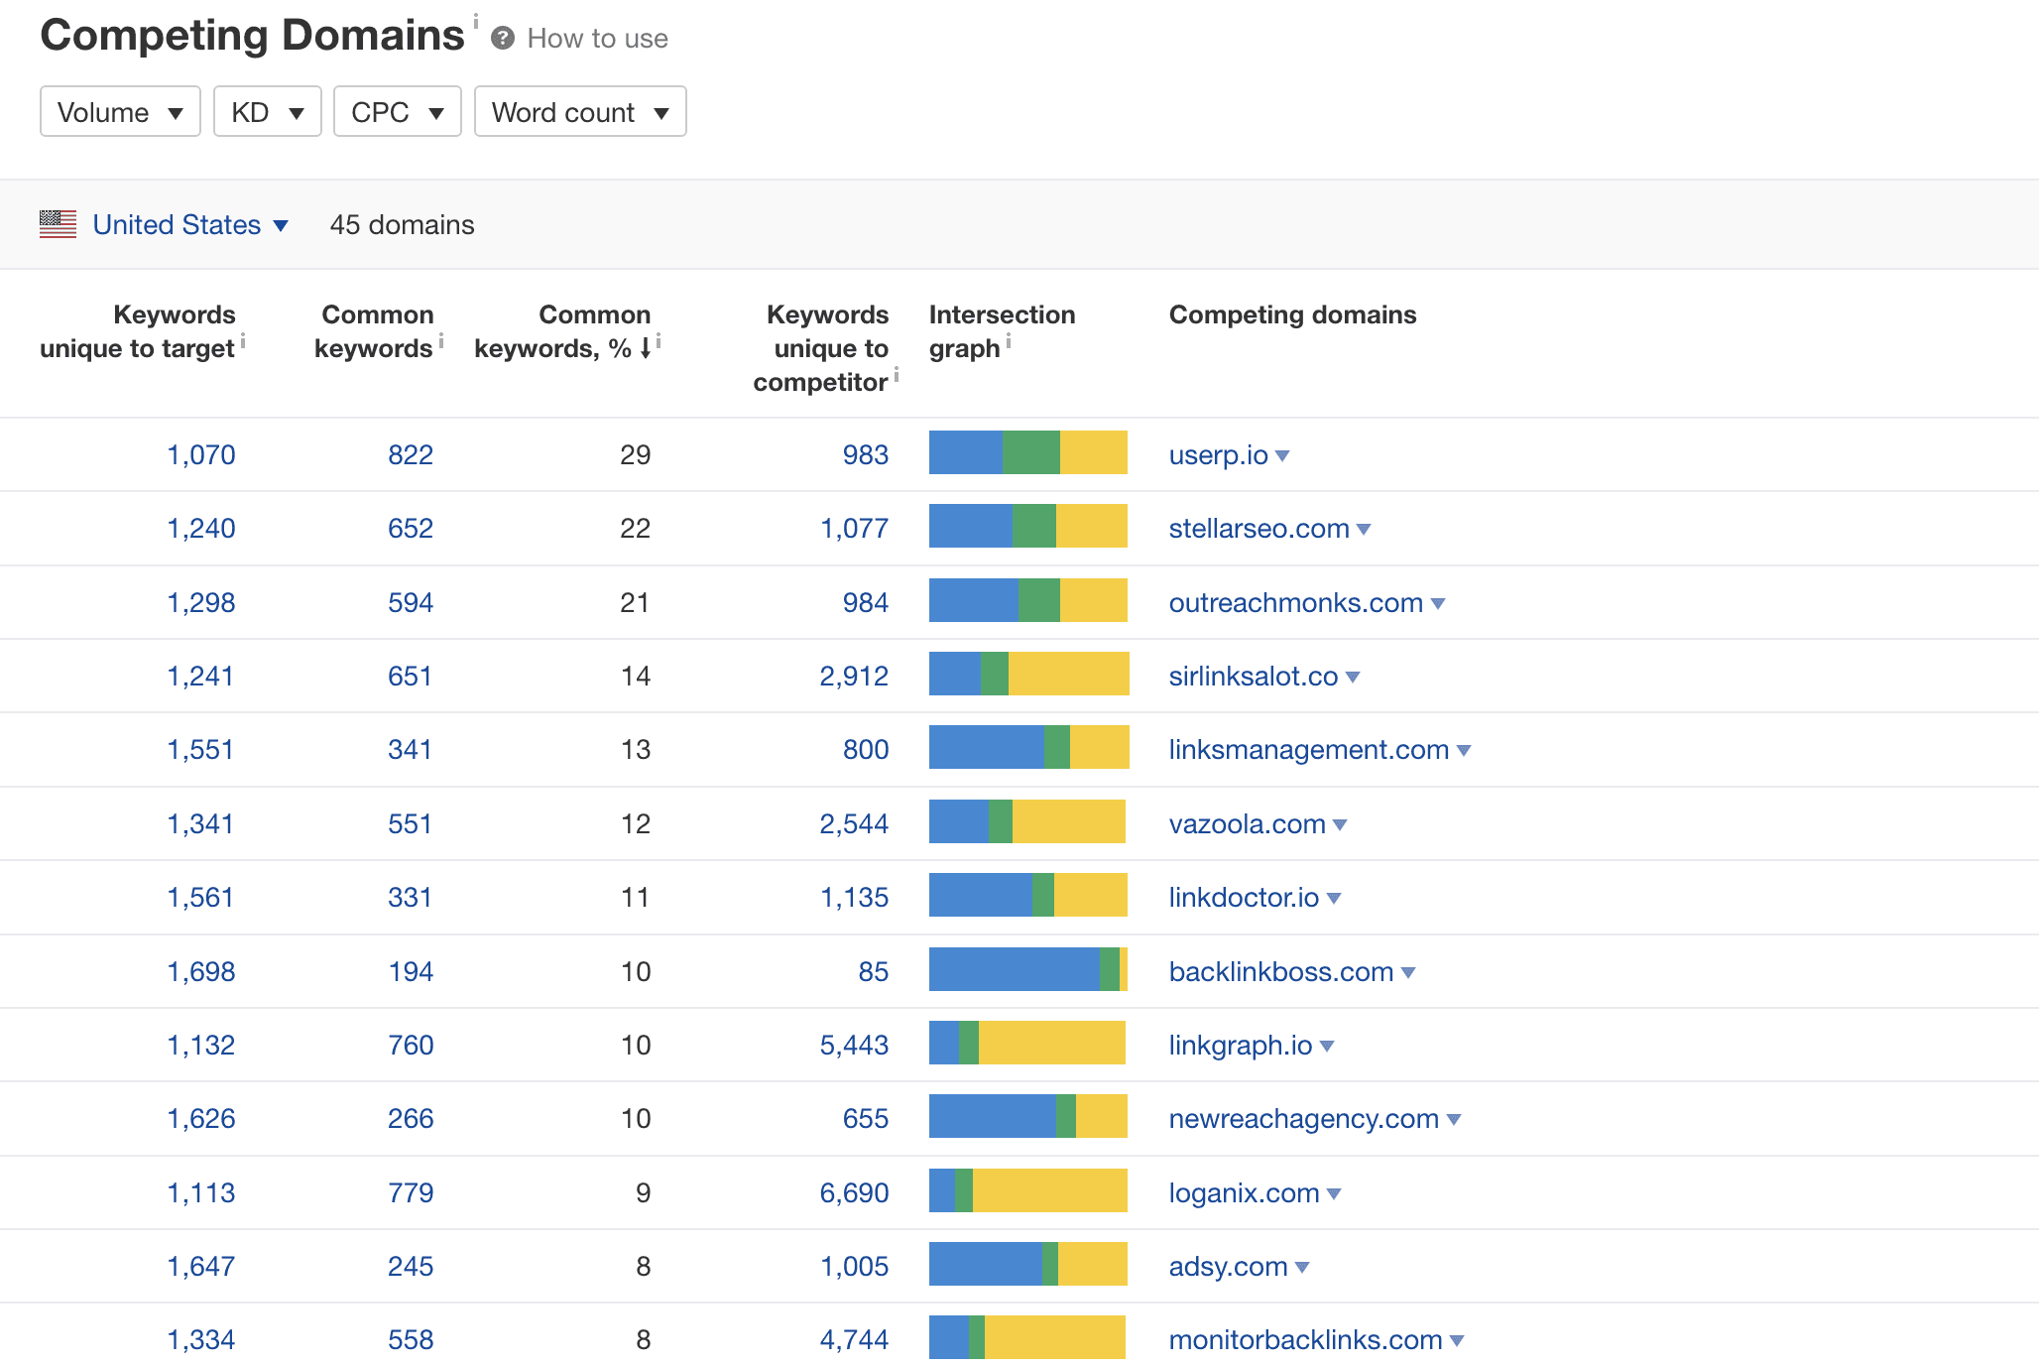
Task: Open the stellarseo.com domain link
Action: (1259, 529)
